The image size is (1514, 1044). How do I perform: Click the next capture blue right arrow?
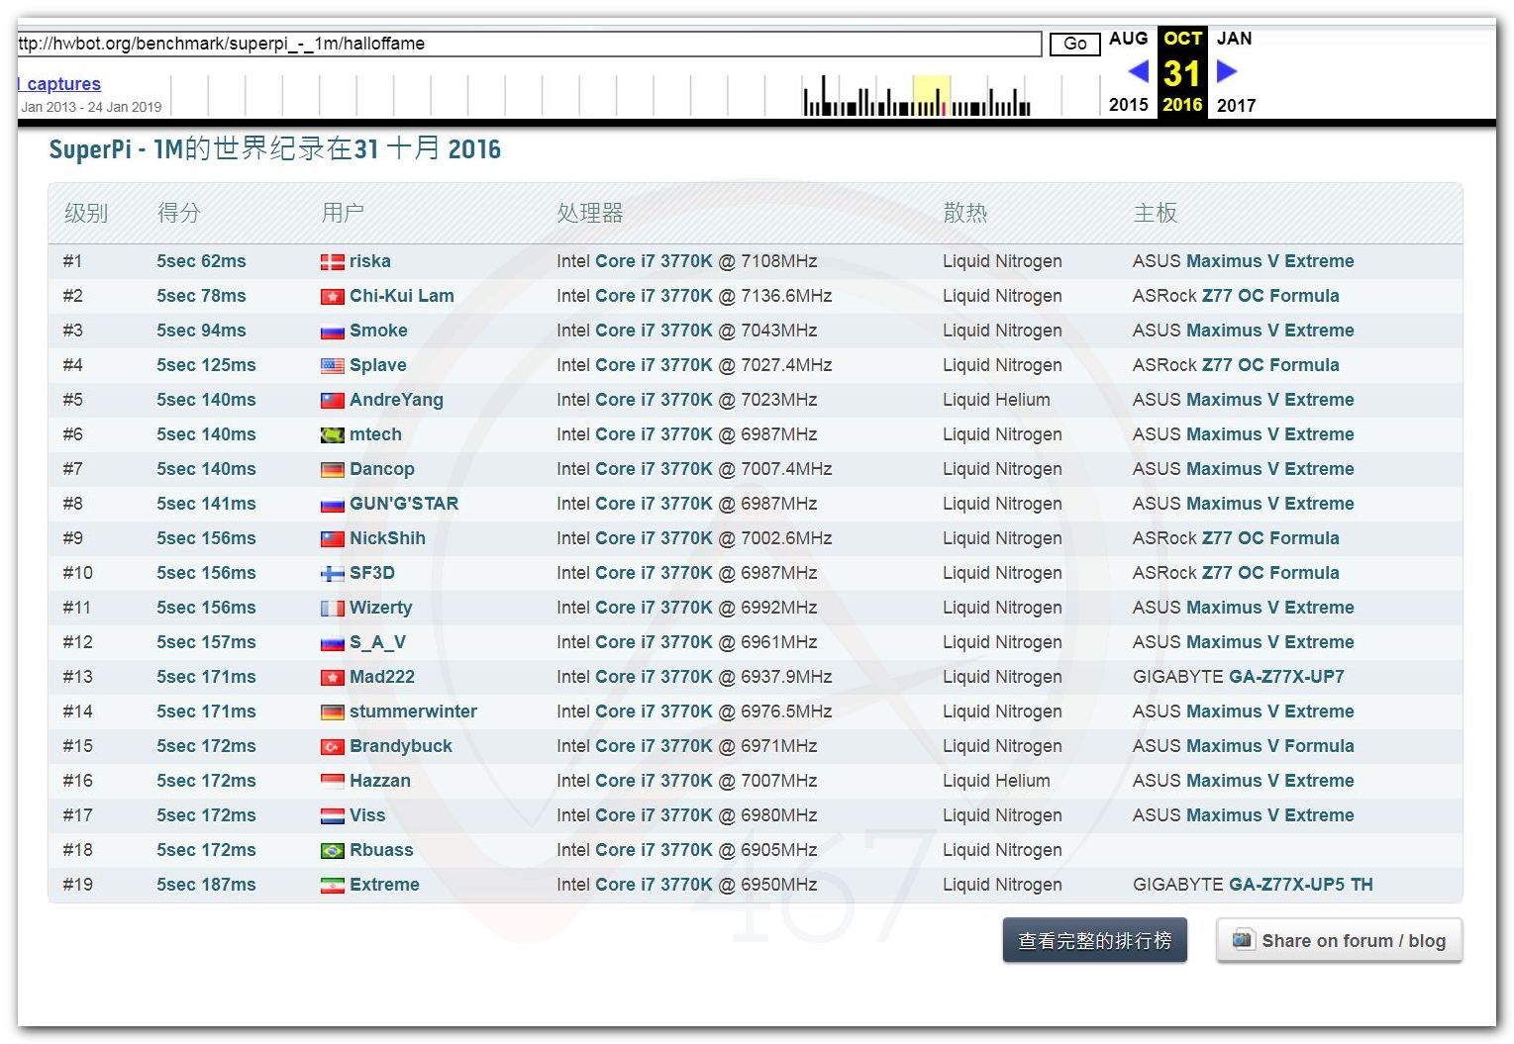click(1226, 71)
